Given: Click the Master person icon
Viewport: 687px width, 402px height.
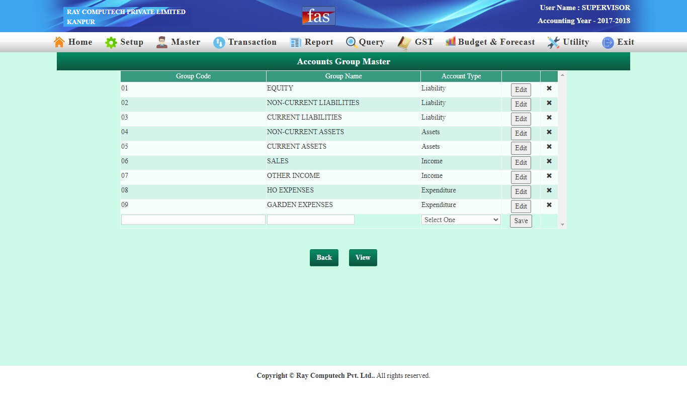Looking at the screenshot, I should coord(162,42).
